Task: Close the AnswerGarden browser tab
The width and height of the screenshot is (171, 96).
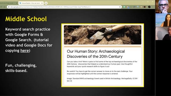Action: point(42,3)
